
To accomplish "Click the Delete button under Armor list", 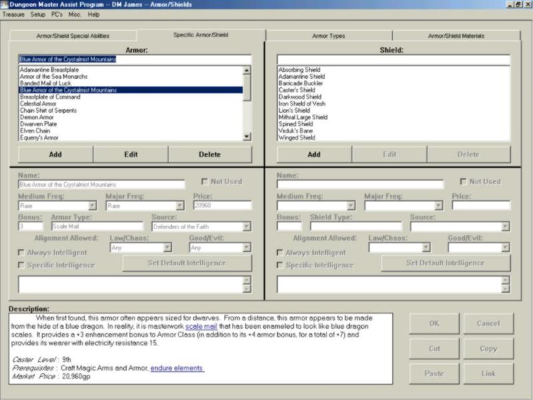I will click(x=210, y=154).
